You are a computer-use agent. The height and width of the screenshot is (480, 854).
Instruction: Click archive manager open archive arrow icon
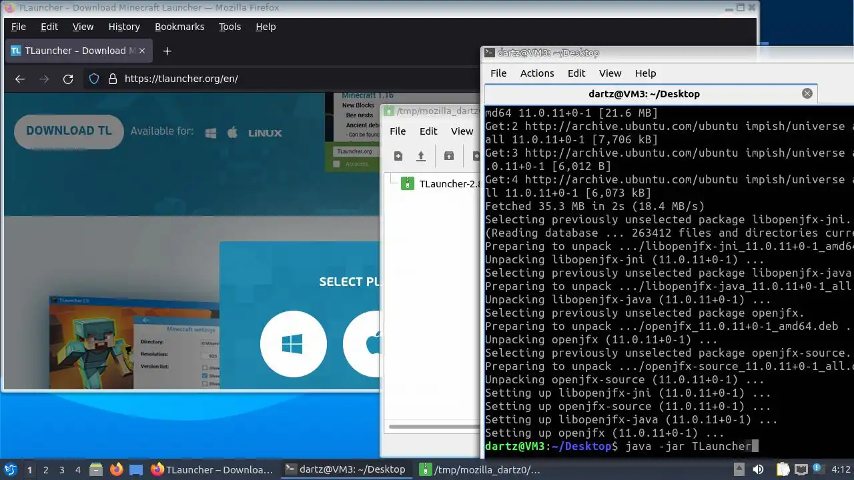[x=421, y=156]
